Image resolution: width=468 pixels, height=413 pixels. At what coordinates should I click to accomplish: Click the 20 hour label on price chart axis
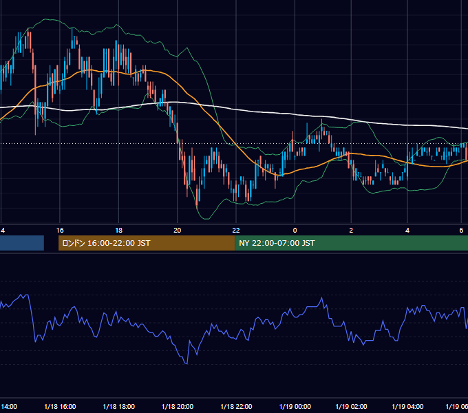pyautogui.click(x=178, y=231)
